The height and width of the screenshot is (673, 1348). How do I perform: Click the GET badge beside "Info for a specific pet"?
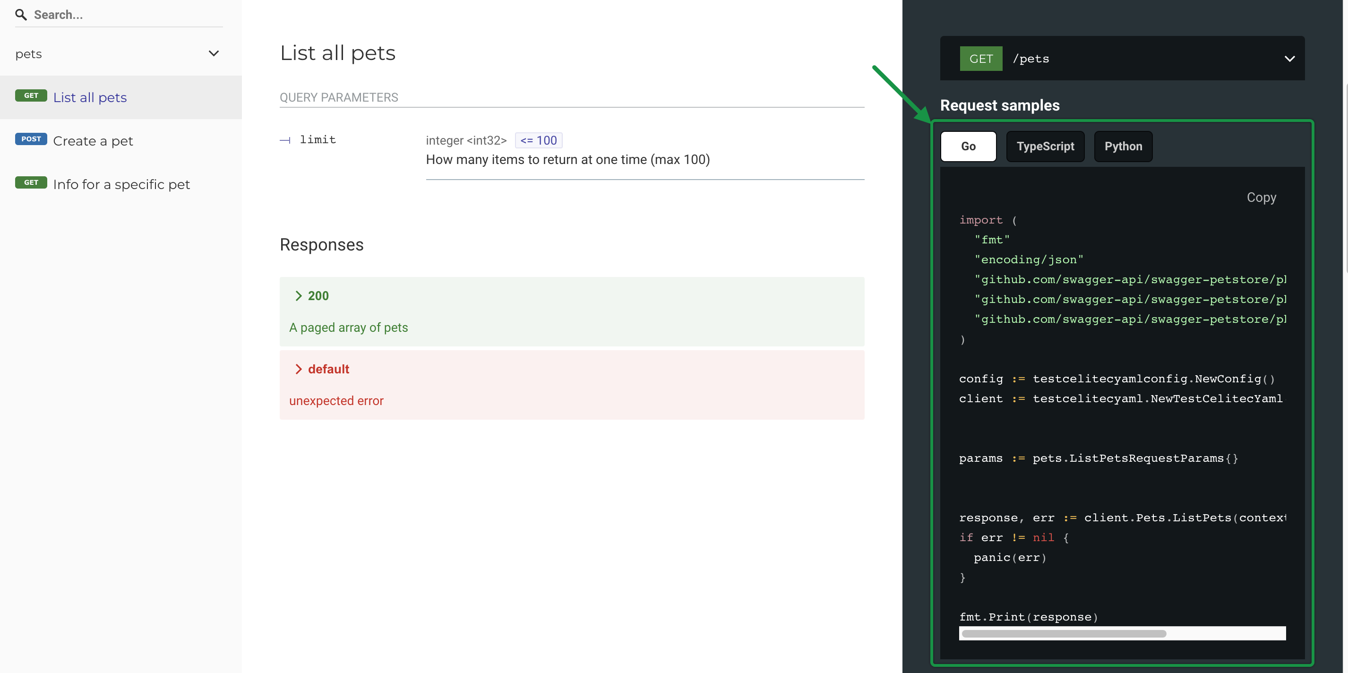coord(31,182)
